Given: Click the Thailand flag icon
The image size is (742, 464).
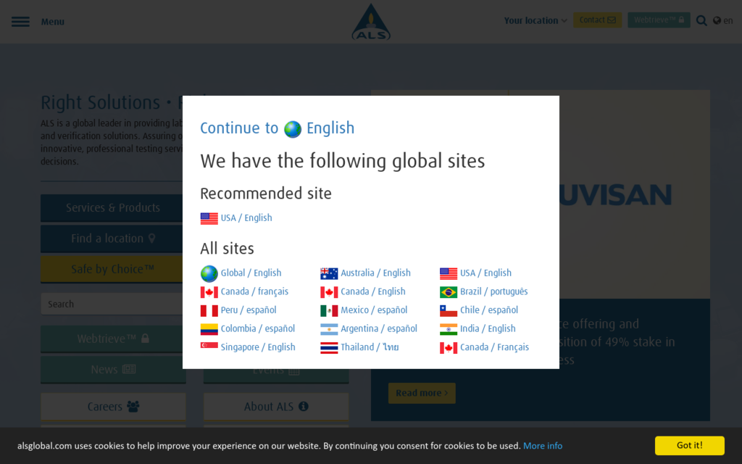Looking at the screenshot, I should [x=329, y=348].
